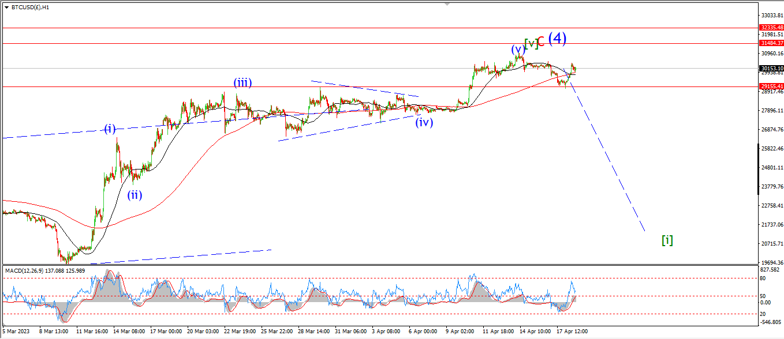Click the current price 30153.10 label
This screenshot has width=784, height=339.
[x=772, y=68]
